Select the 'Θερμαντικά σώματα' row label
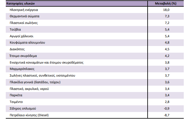Screen dimensions: 195x125 click(25, 16)
